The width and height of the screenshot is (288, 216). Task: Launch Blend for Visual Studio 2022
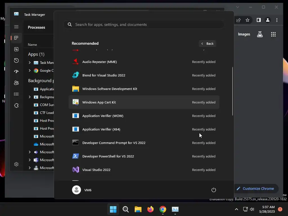pos(144,75)
